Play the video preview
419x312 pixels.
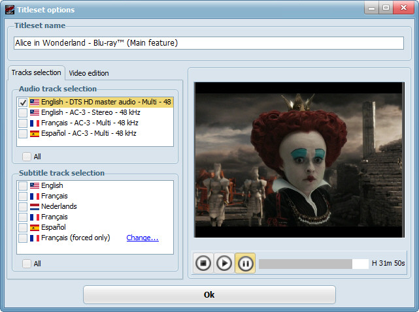(x=224, y=263)
